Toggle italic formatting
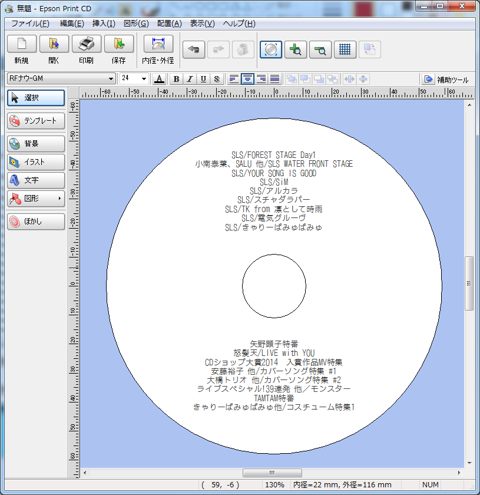 pyautogui.click(x=190, y=78)
